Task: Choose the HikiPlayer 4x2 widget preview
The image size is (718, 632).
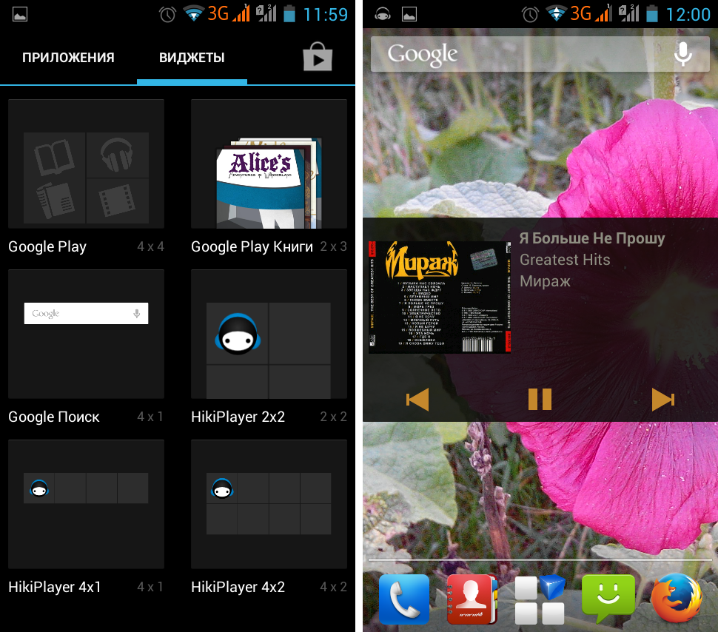Action: (269, 504)
